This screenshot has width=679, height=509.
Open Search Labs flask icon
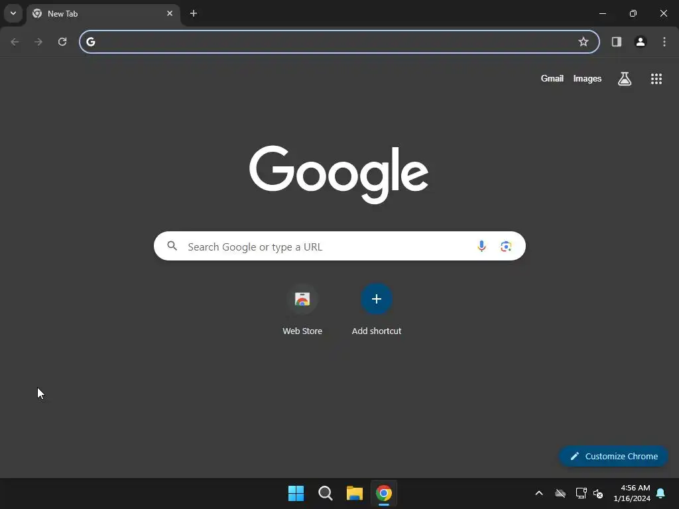pos(625,78)
